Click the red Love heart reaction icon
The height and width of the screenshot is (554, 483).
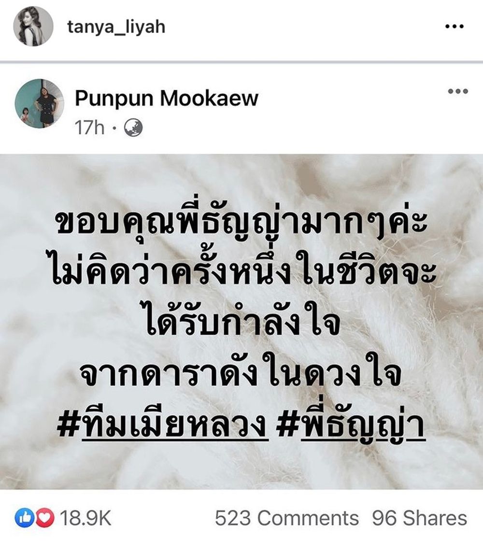point(45,518)
